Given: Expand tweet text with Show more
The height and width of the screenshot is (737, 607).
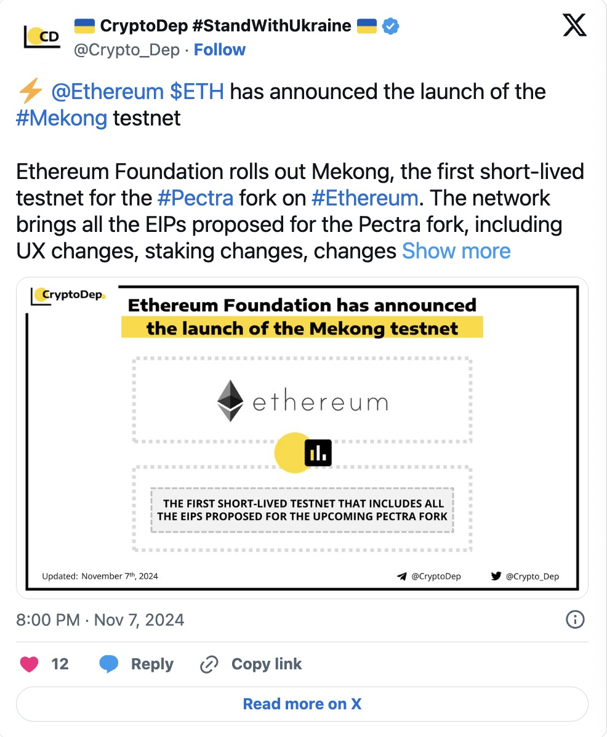Looking at the screenshot, I should coord(456,250).
